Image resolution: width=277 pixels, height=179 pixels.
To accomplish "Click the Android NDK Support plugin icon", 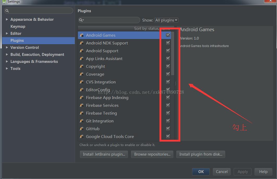I will tap(82, 43).
